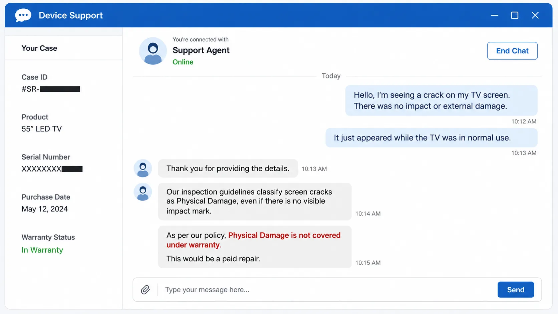Click 'This would be a paid repair' line
Viewport: 558px width, 314px height.
pyautogui.click(x=213, y=259)
